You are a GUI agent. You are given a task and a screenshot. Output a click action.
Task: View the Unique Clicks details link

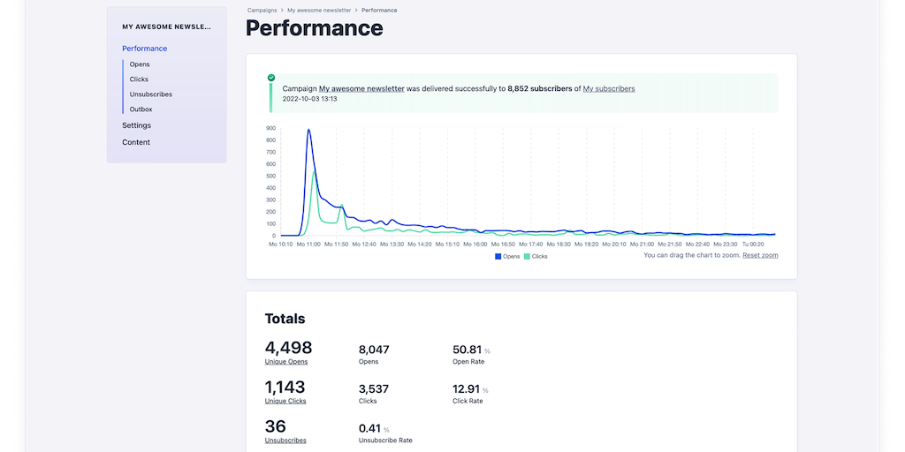pos(285,401)
